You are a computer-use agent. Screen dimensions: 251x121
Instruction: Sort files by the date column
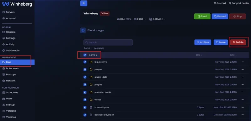click(233, 55)
